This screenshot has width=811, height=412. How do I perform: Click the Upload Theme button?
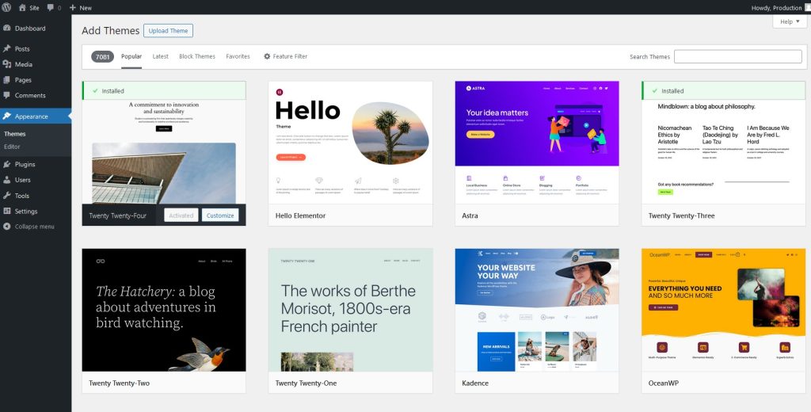168,31
